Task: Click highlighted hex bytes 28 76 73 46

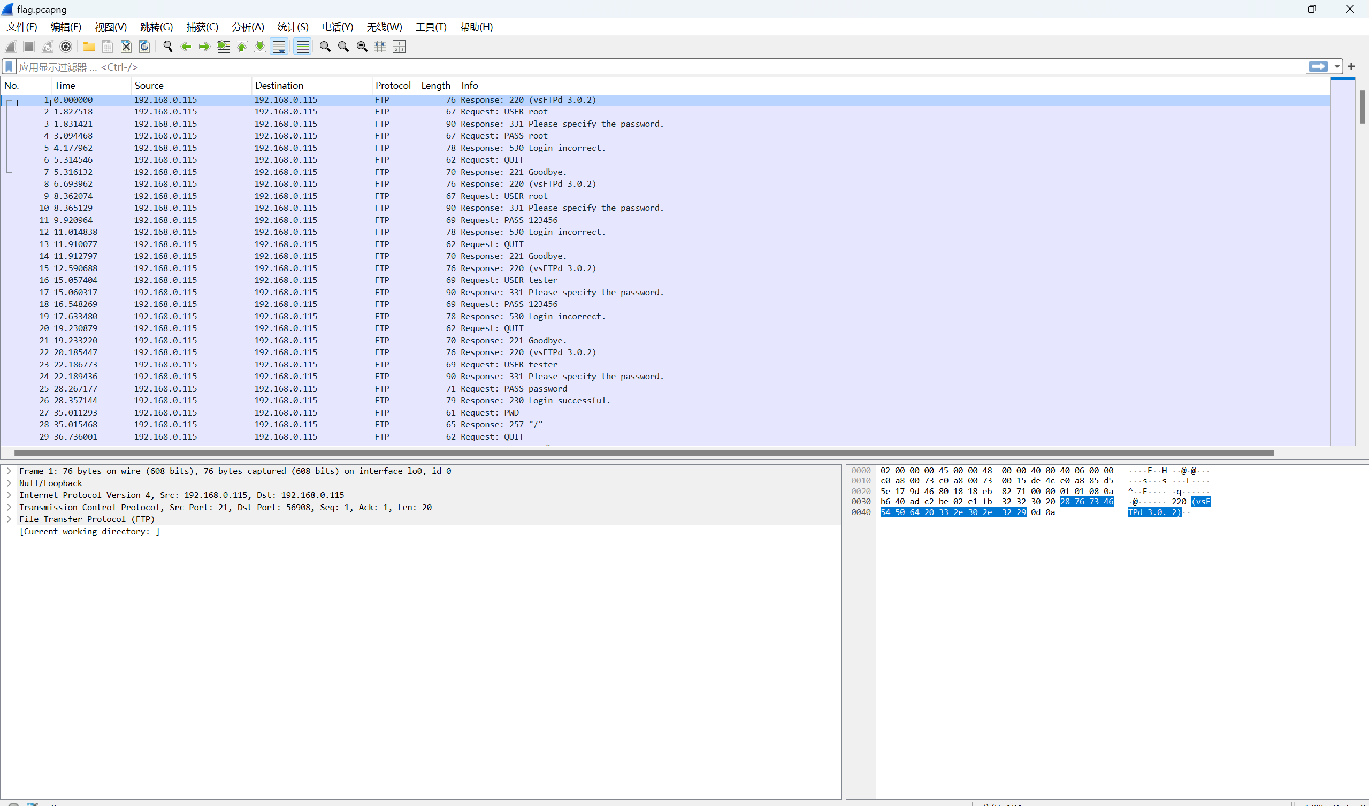Action: pyautogui.click(x=1087, y=501)
